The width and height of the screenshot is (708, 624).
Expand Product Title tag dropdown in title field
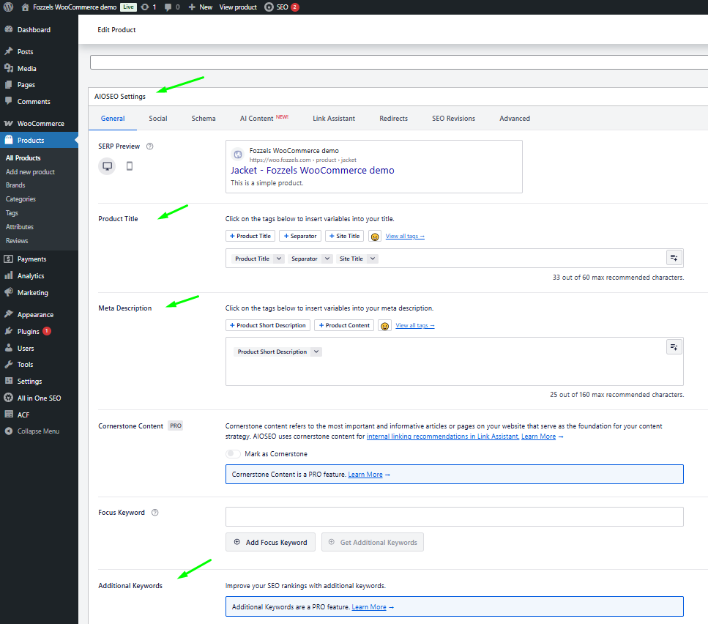pyautogui.click(x=279, y=259)
